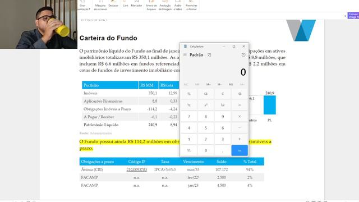Image resolution: width=359 pixels, height=202 pixels.
Task: Click the 21G0093703 code link
Action: 137,169
